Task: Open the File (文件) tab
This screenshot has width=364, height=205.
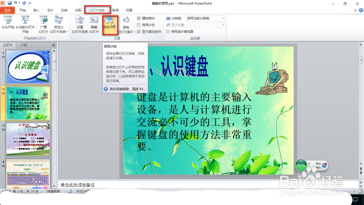Action: [7, 10]
